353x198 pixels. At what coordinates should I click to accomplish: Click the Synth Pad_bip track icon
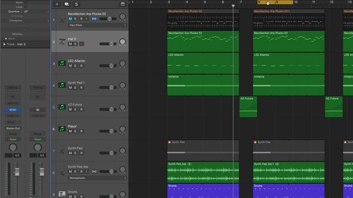point(62,172)
